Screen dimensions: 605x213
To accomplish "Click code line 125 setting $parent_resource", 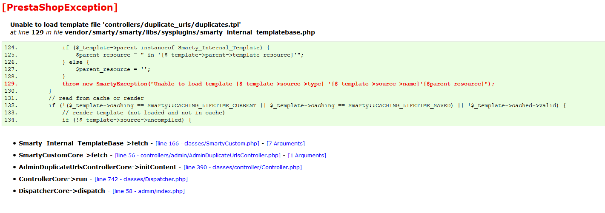I will point(189,55).
